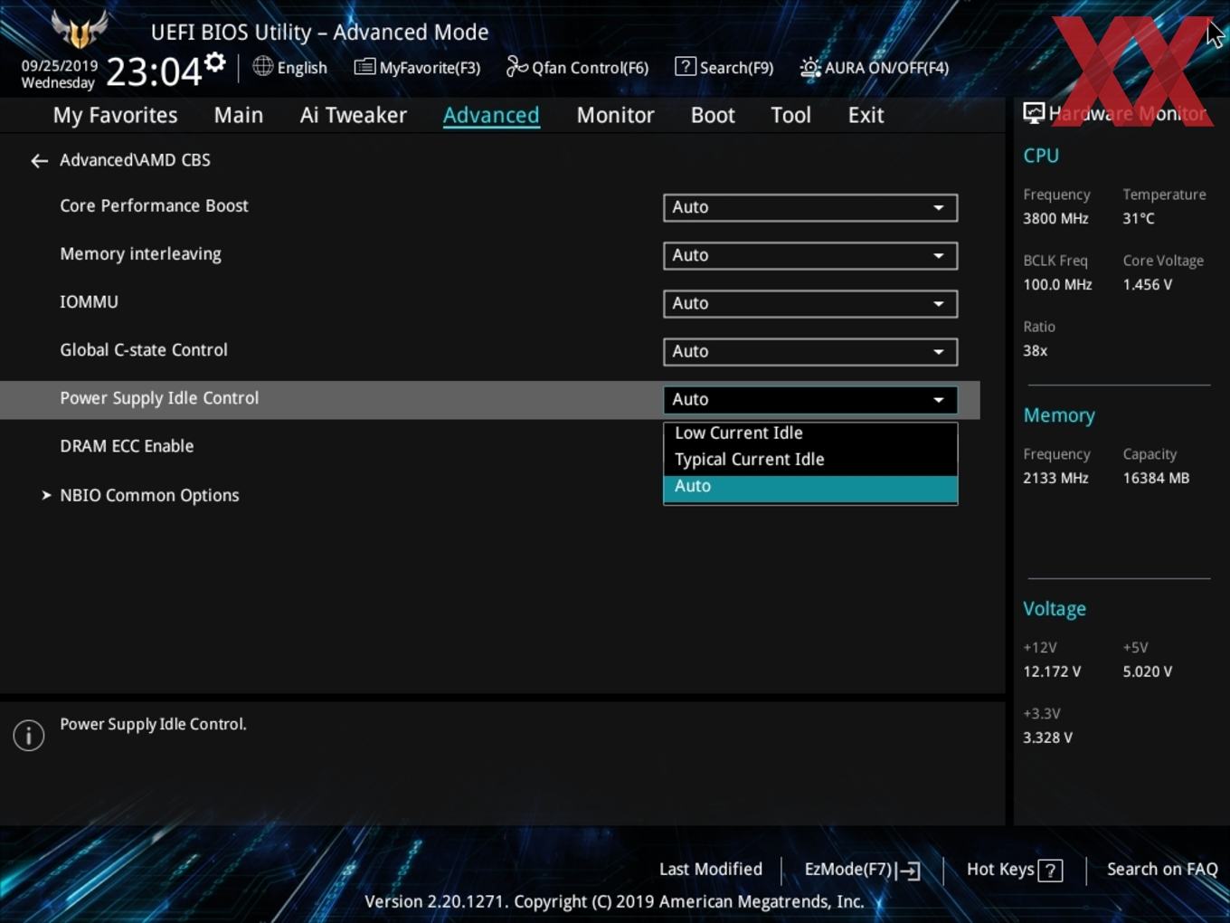Click +5V value 5.020 V
This screenshot has height=923, width=1230.
(x=1148, y=672)
